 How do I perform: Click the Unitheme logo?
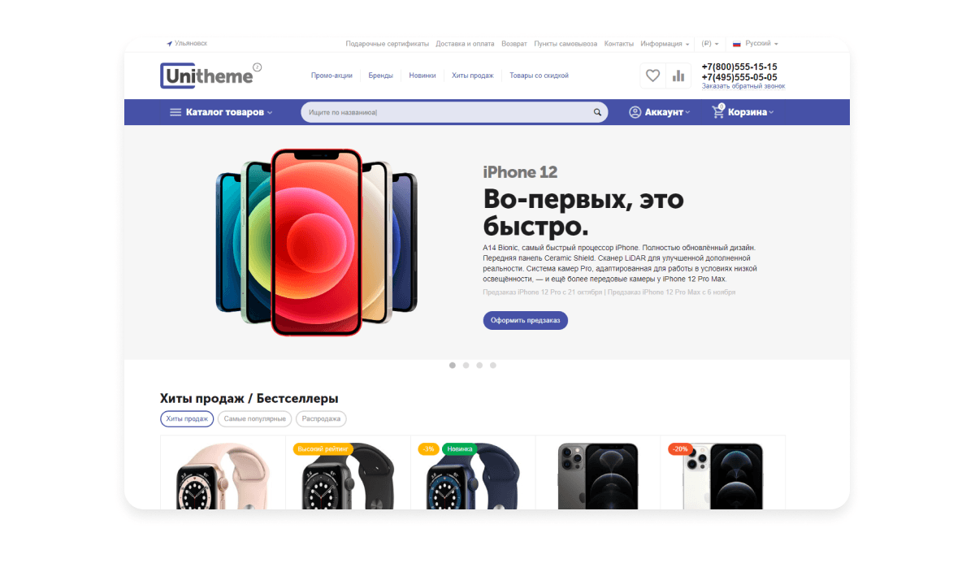[x=211, y=76]
